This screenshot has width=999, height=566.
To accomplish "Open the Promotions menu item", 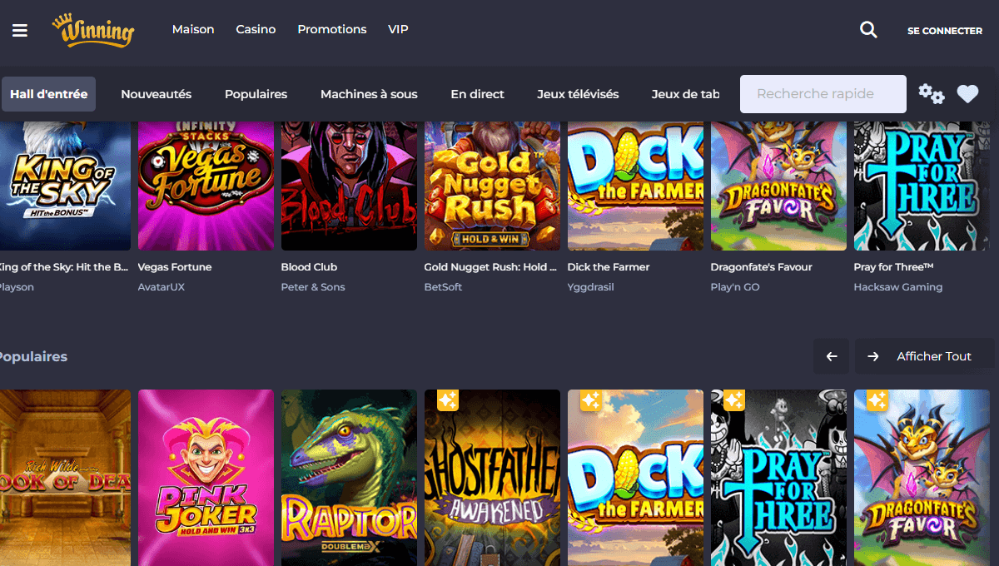I will (x=331, y=29).
